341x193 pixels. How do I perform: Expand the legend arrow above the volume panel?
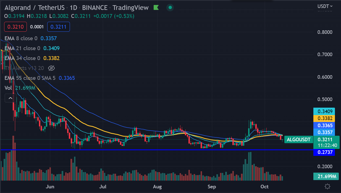10,98
